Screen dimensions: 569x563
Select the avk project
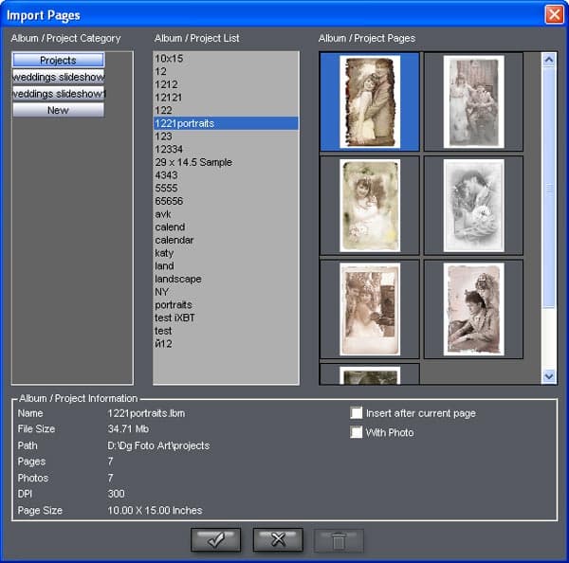[x=226, y=214]
